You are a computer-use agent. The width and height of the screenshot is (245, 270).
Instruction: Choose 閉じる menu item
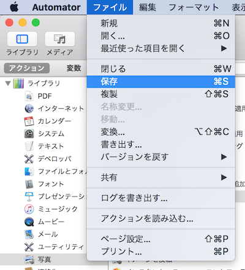161,69
